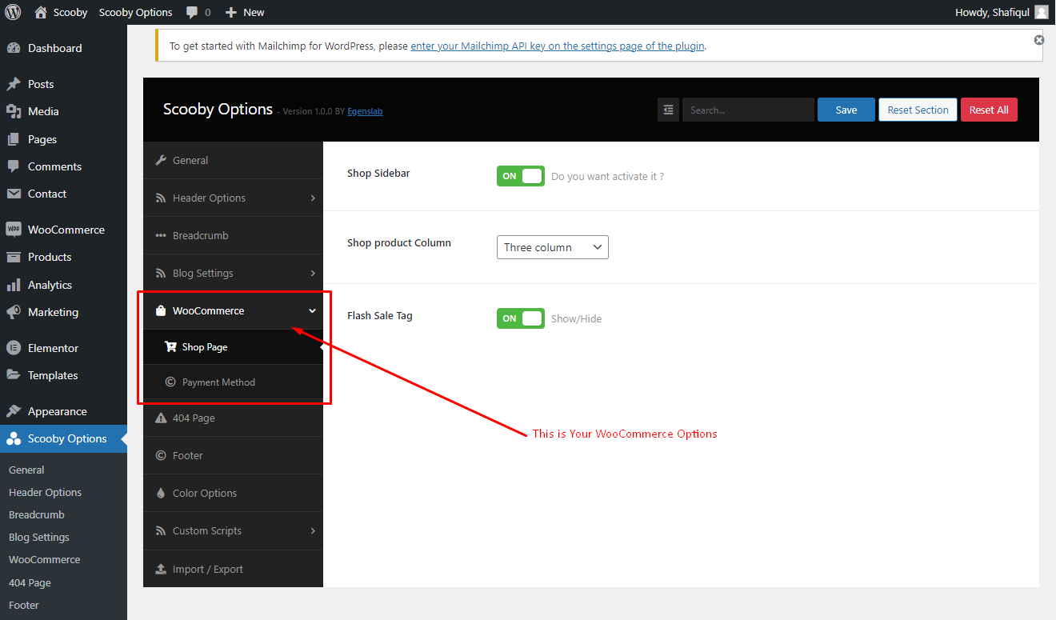The image size is (1056, 620).
Task: Dismiss the Mailchimp notice
Action: pos(1038,40)
